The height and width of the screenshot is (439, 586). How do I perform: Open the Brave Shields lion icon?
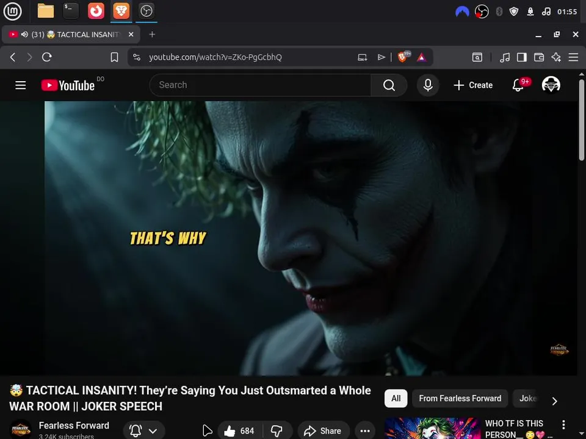pos(403,57)
